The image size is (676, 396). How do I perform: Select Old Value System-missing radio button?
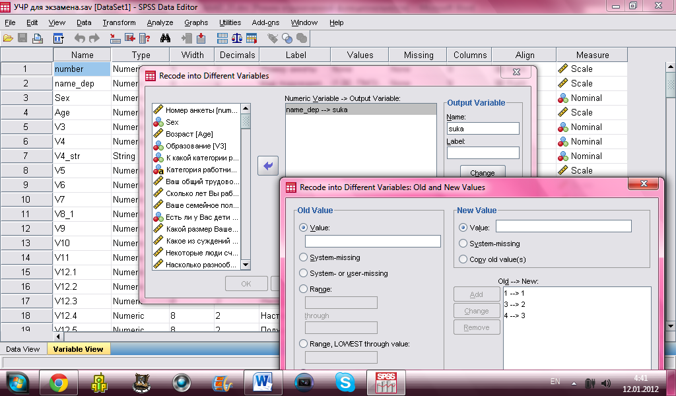(x=303, y=257)
